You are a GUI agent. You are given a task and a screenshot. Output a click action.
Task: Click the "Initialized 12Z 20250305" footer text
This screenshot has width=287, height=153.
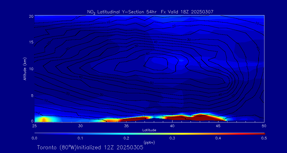[x=110, y=147]
